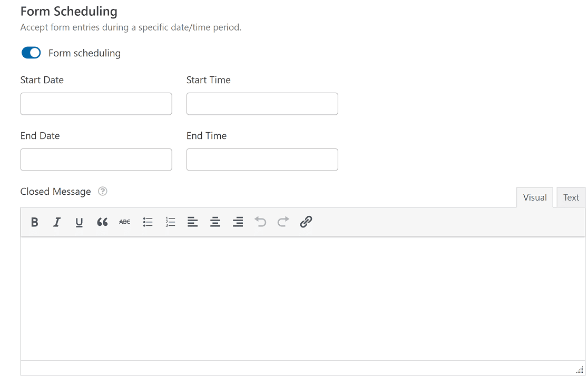Focus the Start Time field
This screenshot has height=378, width=588.
pos(262,104)
